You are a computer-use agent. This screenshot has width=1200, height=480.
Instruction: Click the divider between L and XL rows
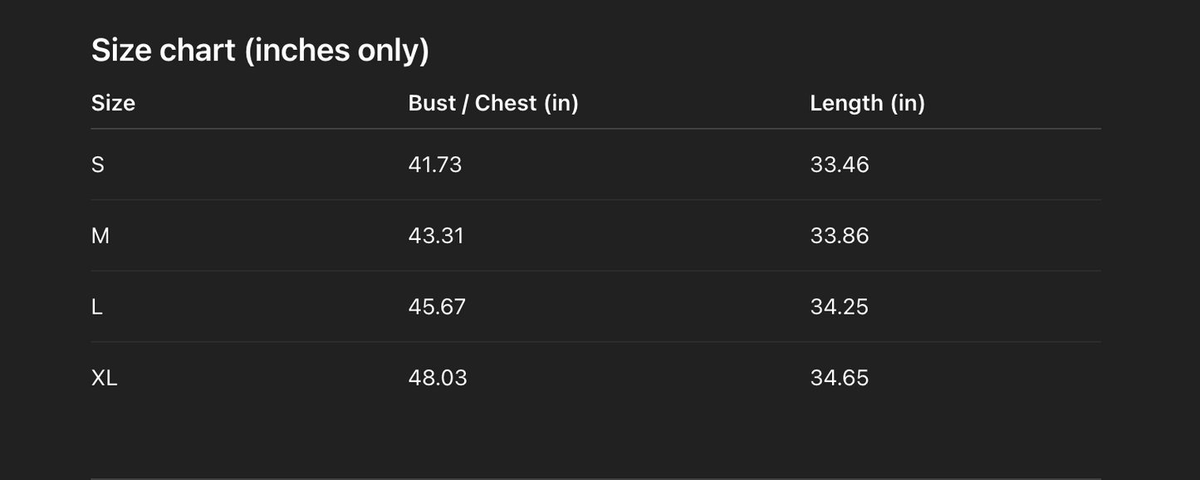coord(595,342)
